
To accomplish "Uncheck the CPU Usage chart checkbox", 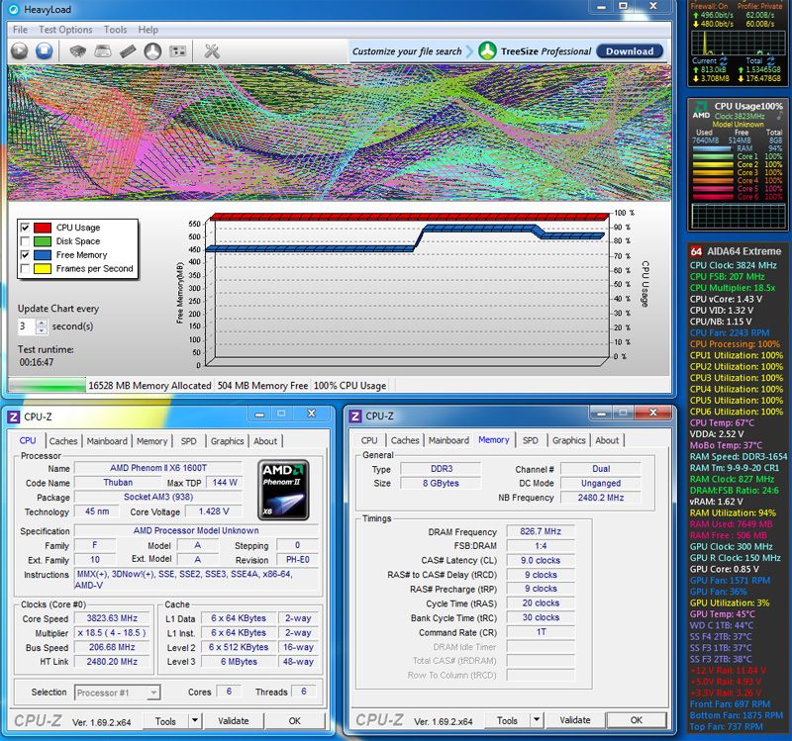I will pyautogui.click(x=25, y=228).
